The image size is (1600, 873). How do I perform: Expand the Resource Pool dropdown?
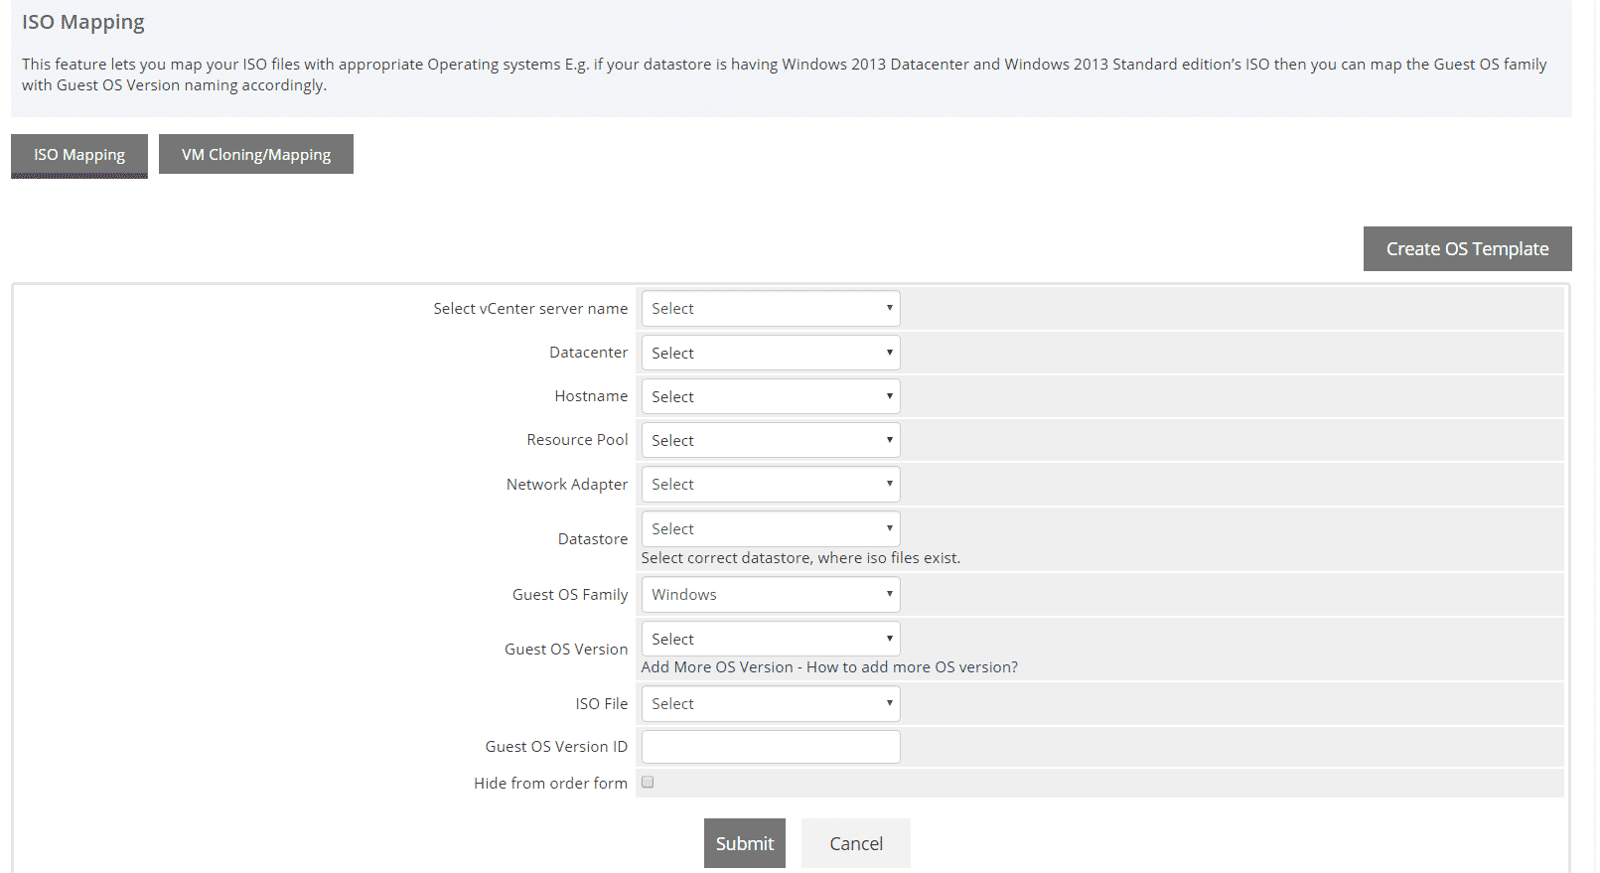pos(770,440)
